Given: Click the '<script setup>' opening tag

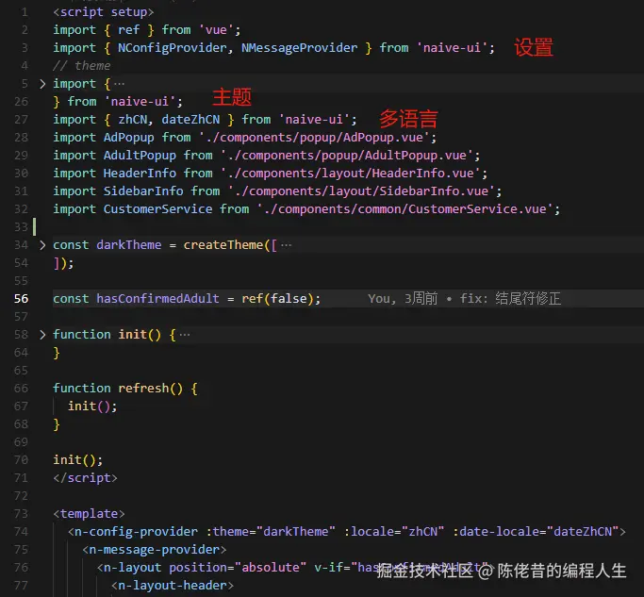Looking at the screenshot, I should pos(104,12).
